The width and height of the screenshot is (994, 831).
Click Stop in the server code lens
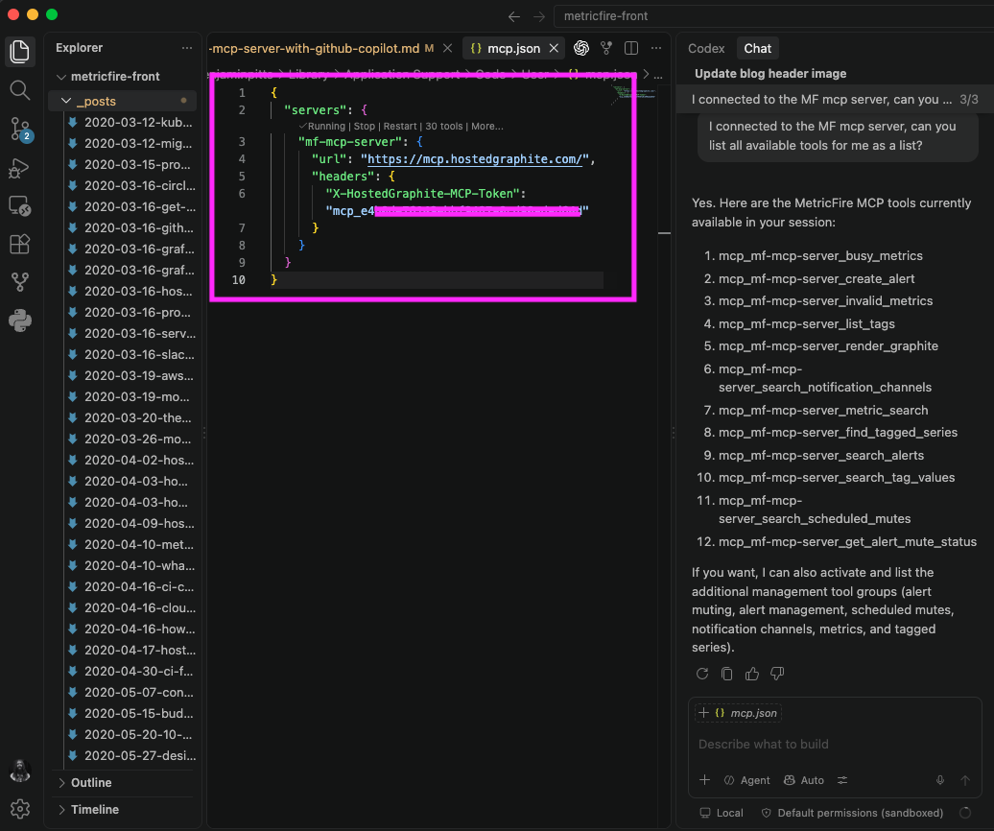click(365, 126)
